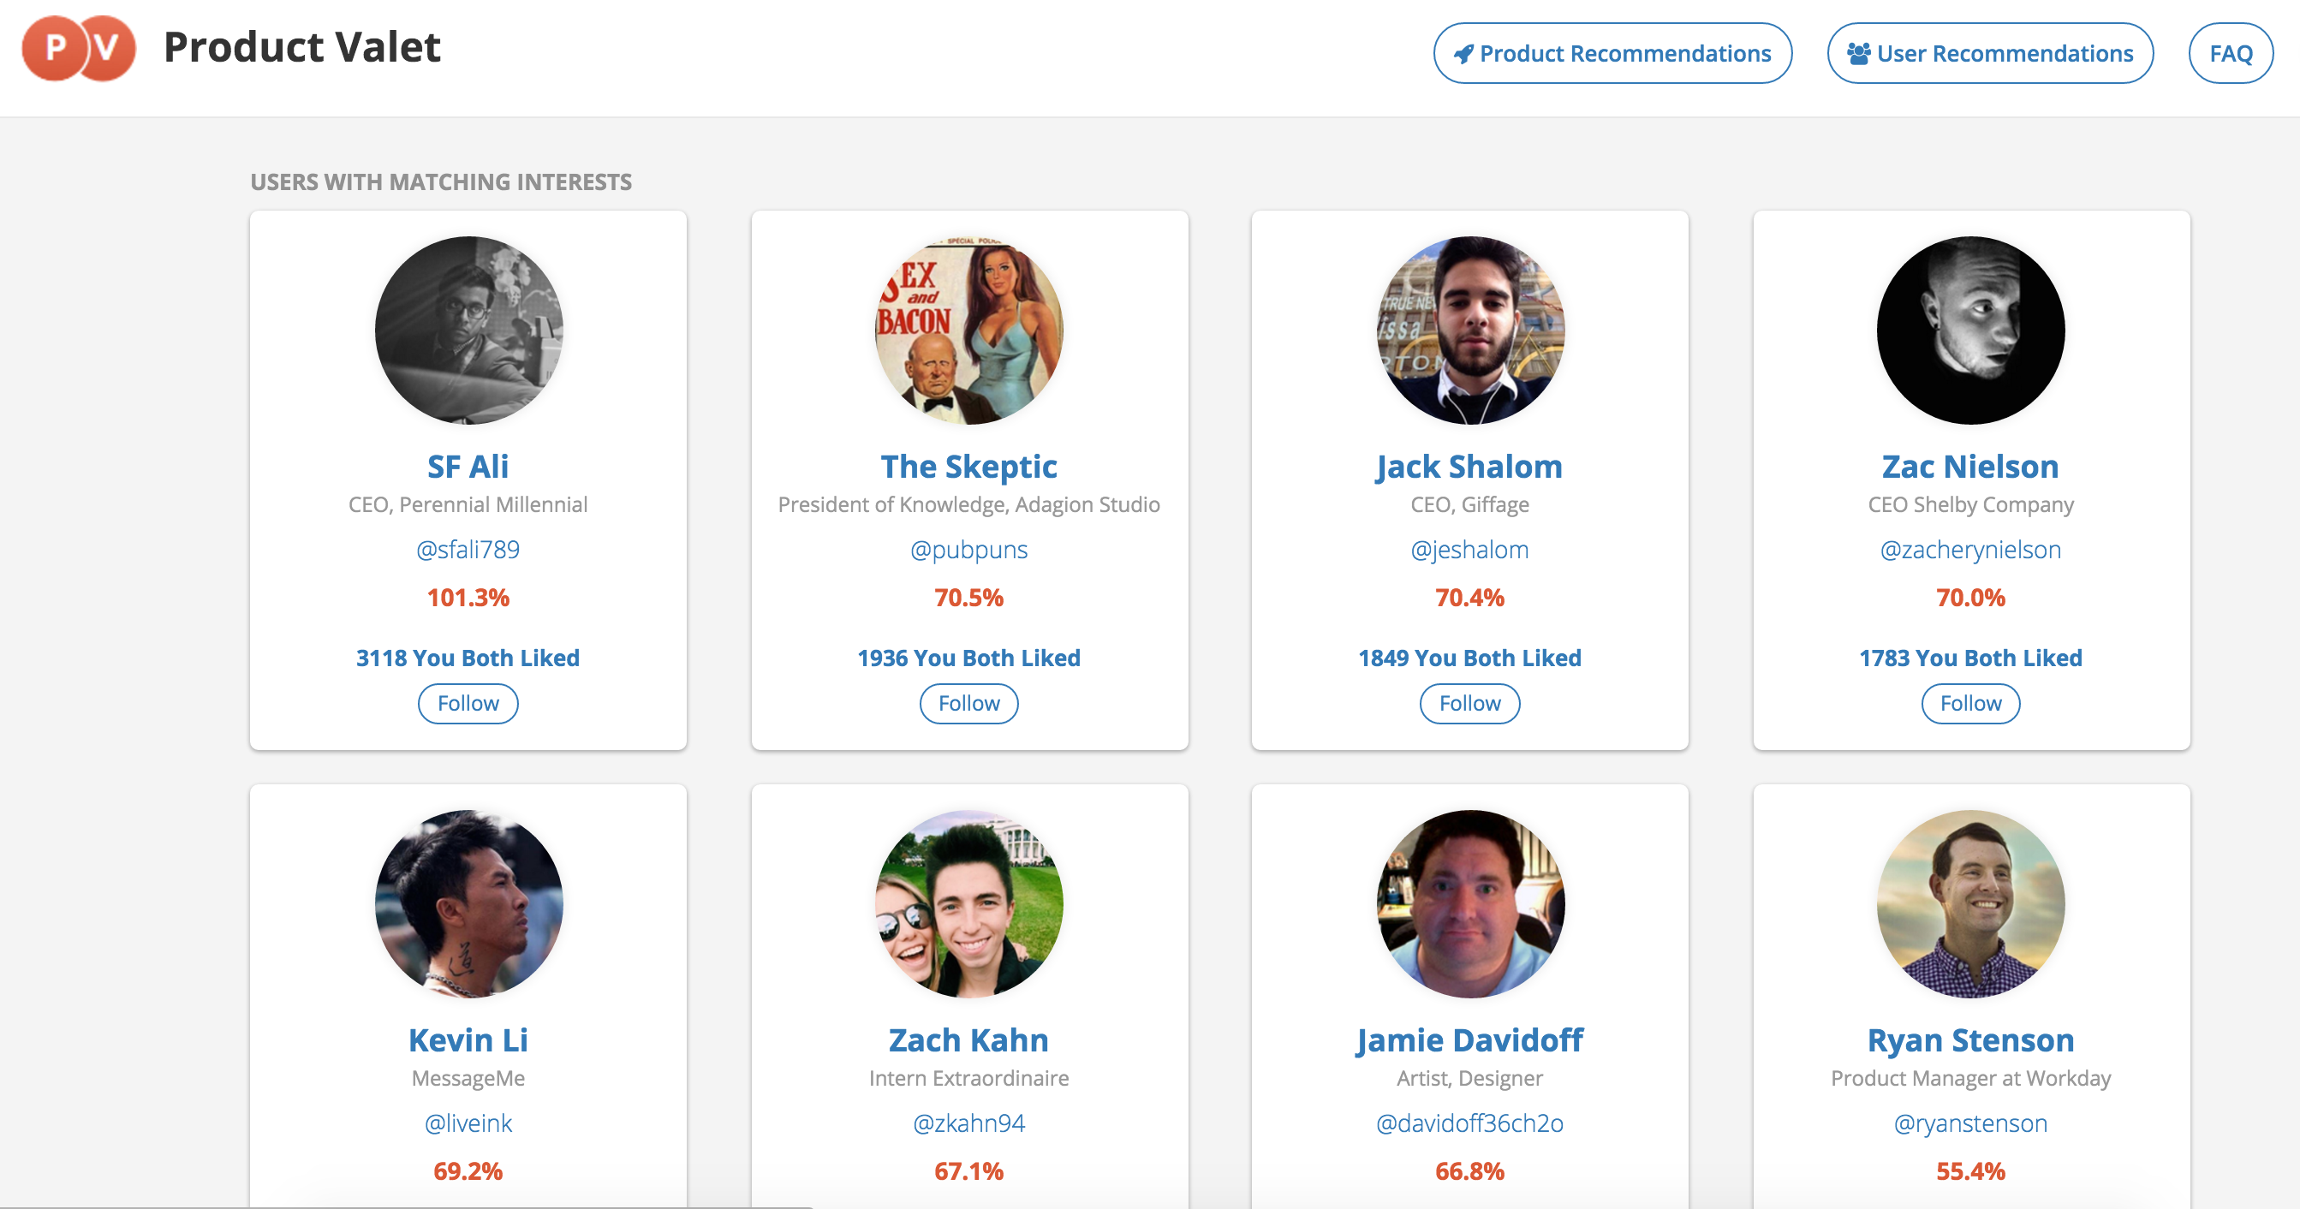Image resolution: width=2300 pixels, height=1209 pixels.
Task: Open the Jamie Davidoff name link
Action: (x=1469, y=1040)
